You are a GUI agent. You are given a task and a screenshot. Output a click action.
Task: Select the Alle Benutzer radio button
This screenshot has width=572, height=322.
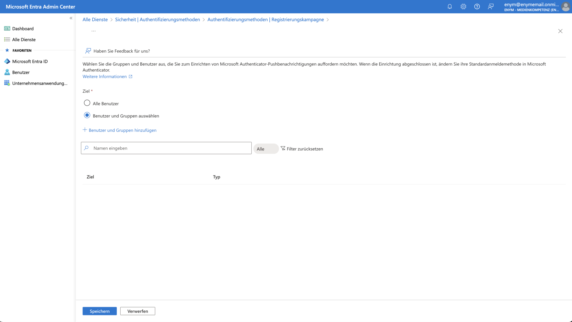87,103
